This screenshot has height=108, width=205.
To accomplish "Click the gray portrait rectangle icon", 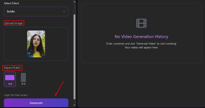I will (23, 77).
